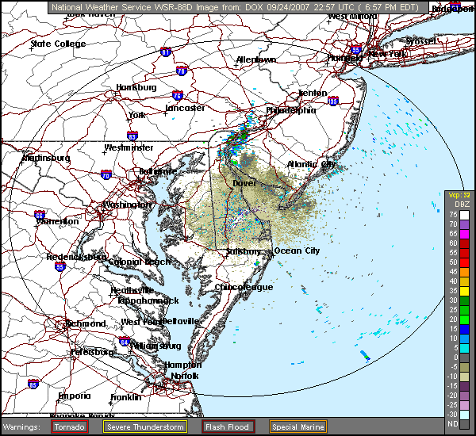This screenshot has width=476, height=436.
Task: Click the Philadelphia city label
Action: 291,110
